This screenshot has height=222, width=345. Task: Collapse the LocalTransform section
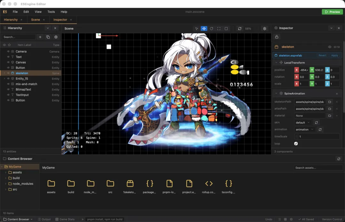tap(276, 63)
